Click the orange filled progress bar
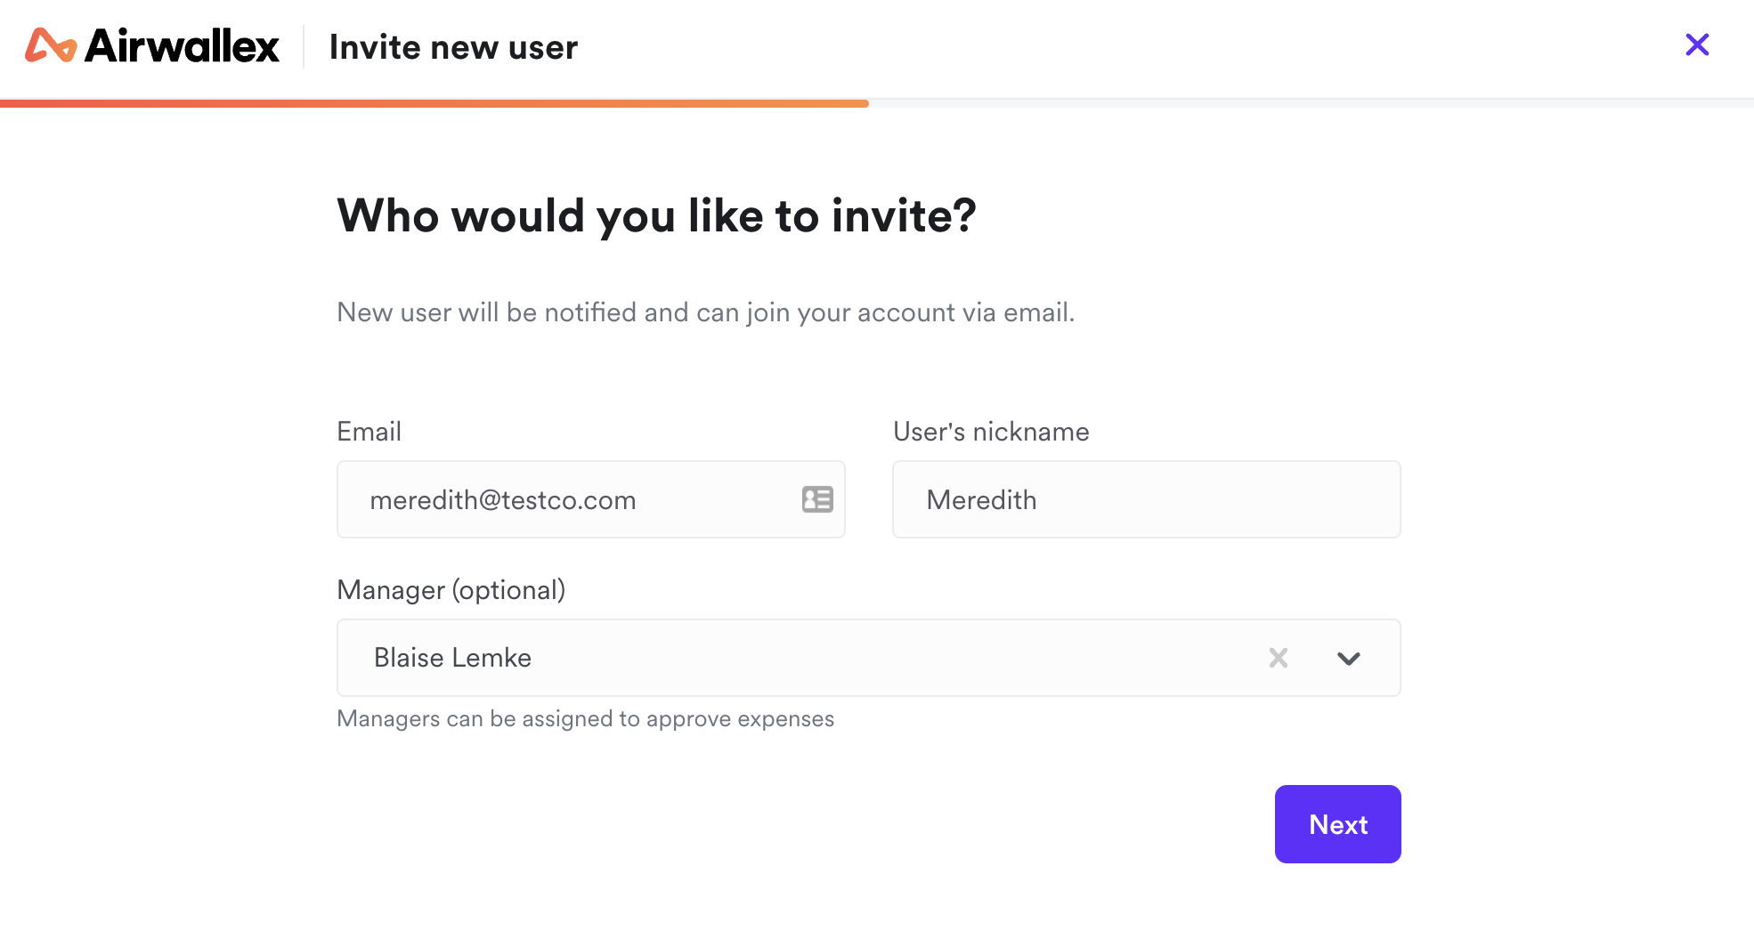 coord(434,103)
